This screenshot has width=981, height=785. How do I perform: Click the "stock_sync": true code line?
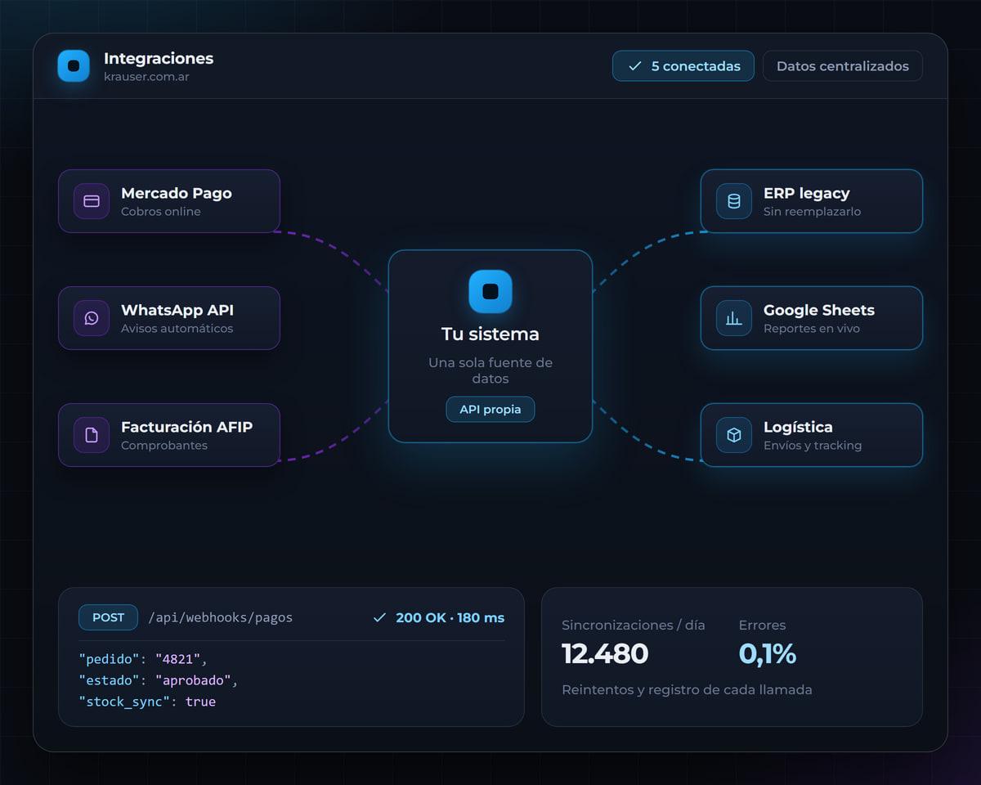tap(147, 702)
